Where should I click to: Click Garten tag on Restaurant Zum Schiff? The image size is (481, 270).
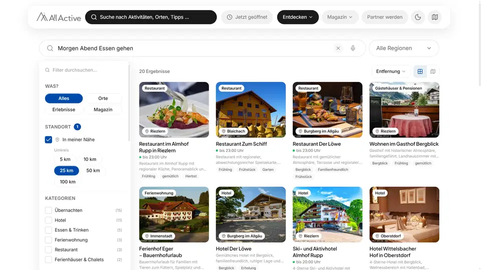[x=268, y=169]
